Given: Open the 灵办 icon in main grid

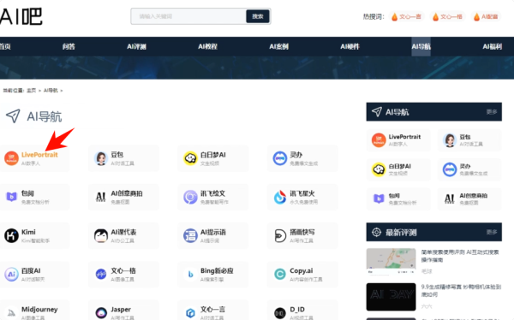Looking at the screenshot, I should click(280, 158).
